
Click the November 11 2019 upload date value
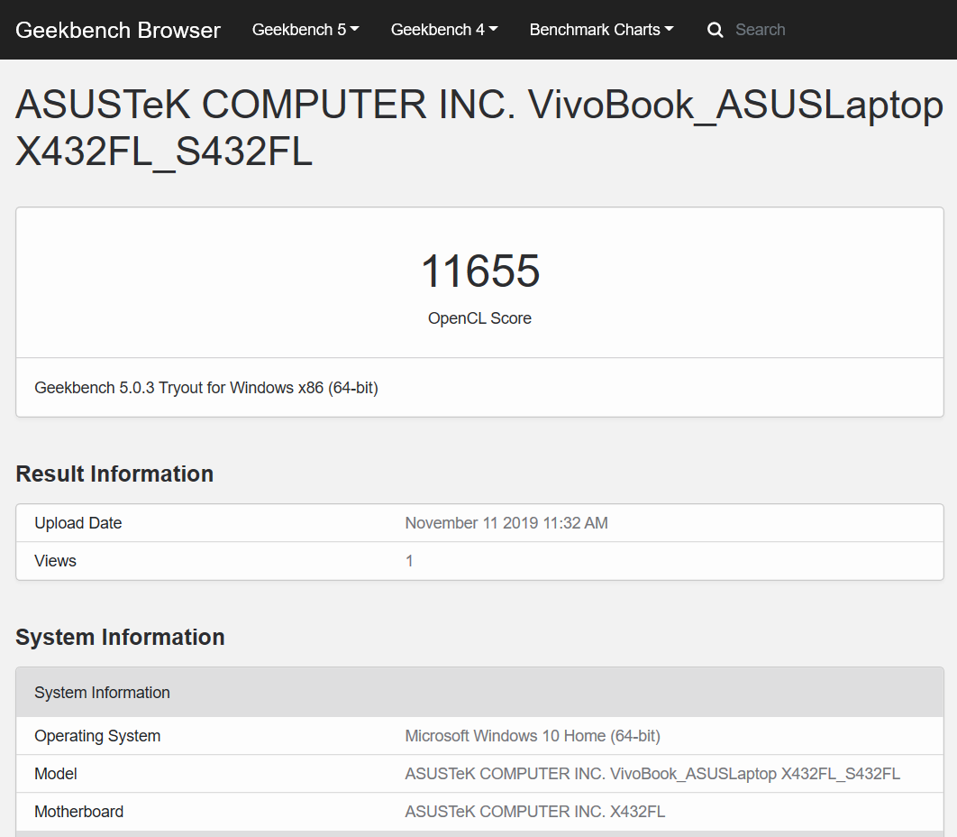[506, 523]
